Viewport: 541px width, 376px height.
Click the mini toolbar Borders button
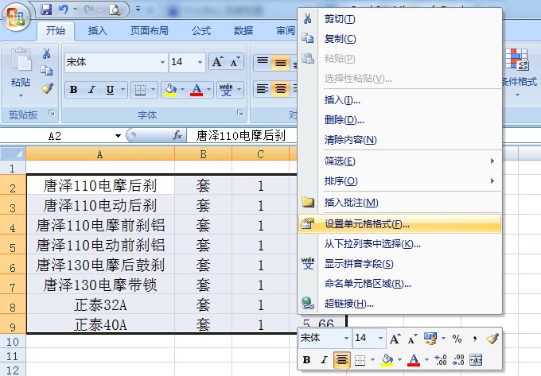pos(360,360)
